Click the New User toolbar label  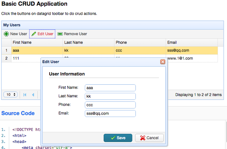point(19,34)
